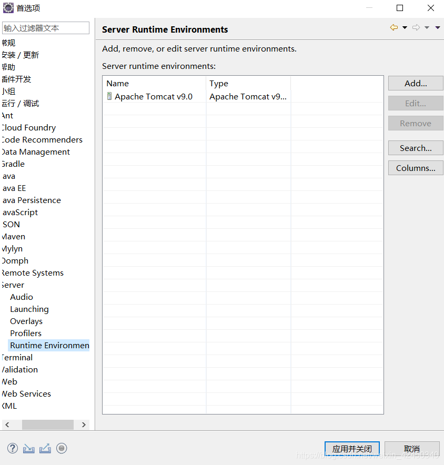The height and width of the screenshot is (465, 444).
Task: Select Validation in the preferences tree
Action: pos(20,369)
